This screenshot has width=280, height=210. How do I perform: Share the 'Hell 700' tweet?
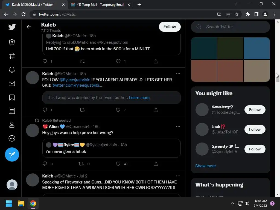[156, 61]
